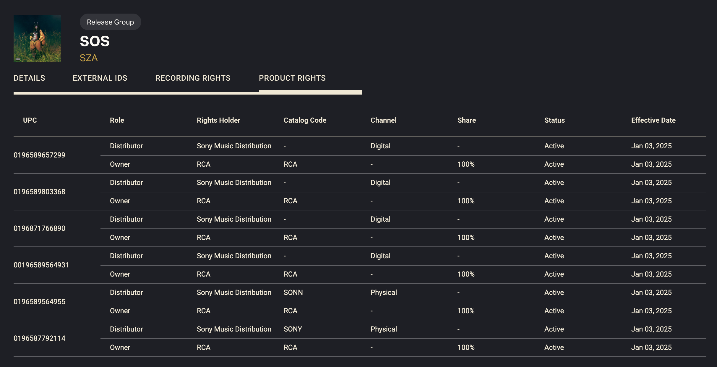Open the Details tab

[x=29, y=78]
